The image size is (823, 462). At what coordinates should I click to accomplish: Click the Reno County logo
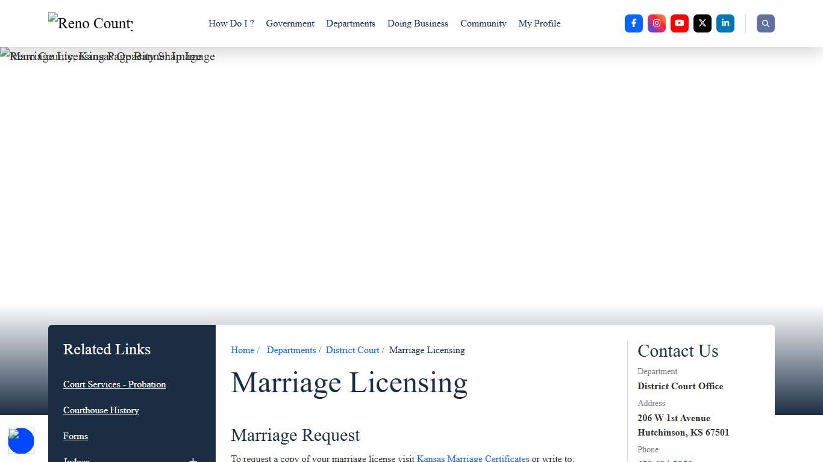coord(89,23)
